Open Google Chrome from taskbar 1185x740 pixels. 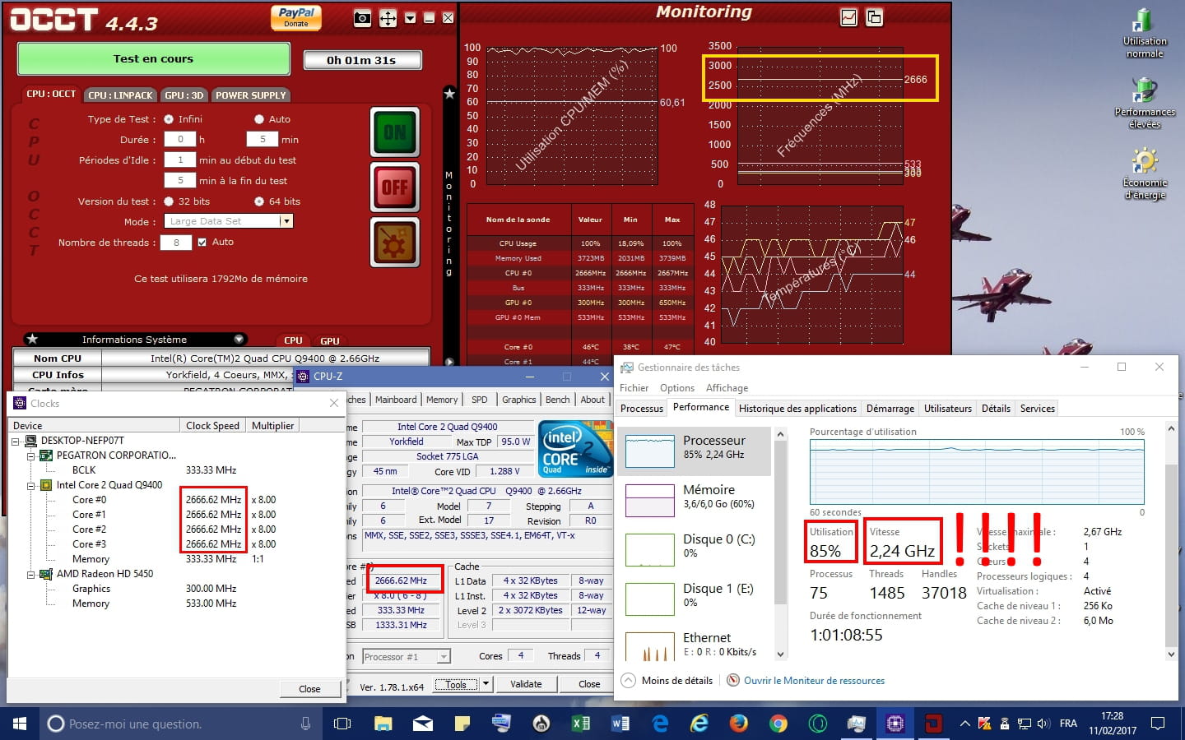click(x=778, y=724)
